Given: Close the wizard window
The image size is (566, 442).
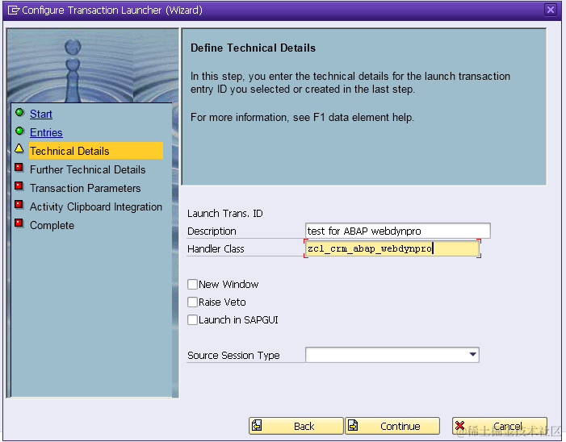Looking at the screenshot, I should click(551, 10).
